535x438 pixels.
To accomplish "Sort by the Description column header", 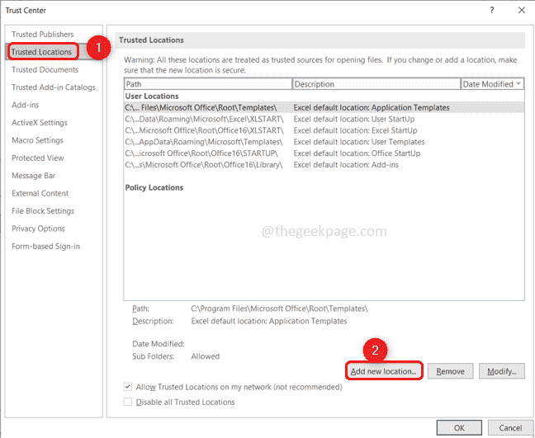I will pos(376,84).
